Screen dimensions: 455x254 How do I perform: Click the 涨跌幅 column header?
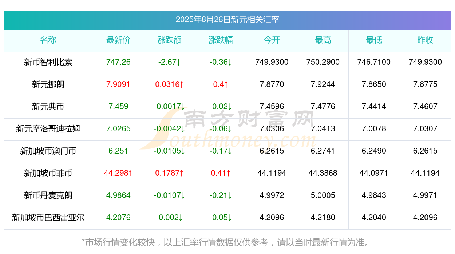pyautogui.click(x=221, y=40)
